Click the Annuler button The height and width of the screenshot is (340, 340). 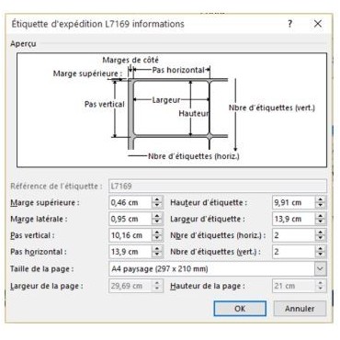[300, 308]
